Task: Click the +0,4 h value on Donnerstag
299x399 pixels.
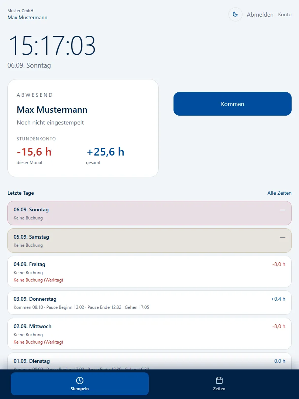Action: pos(278,299)
